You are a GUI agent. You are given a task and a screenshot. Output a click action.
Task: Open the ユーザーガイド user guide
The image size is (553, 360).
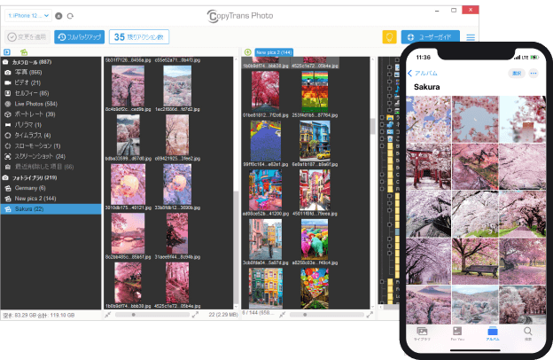[431, 36]
